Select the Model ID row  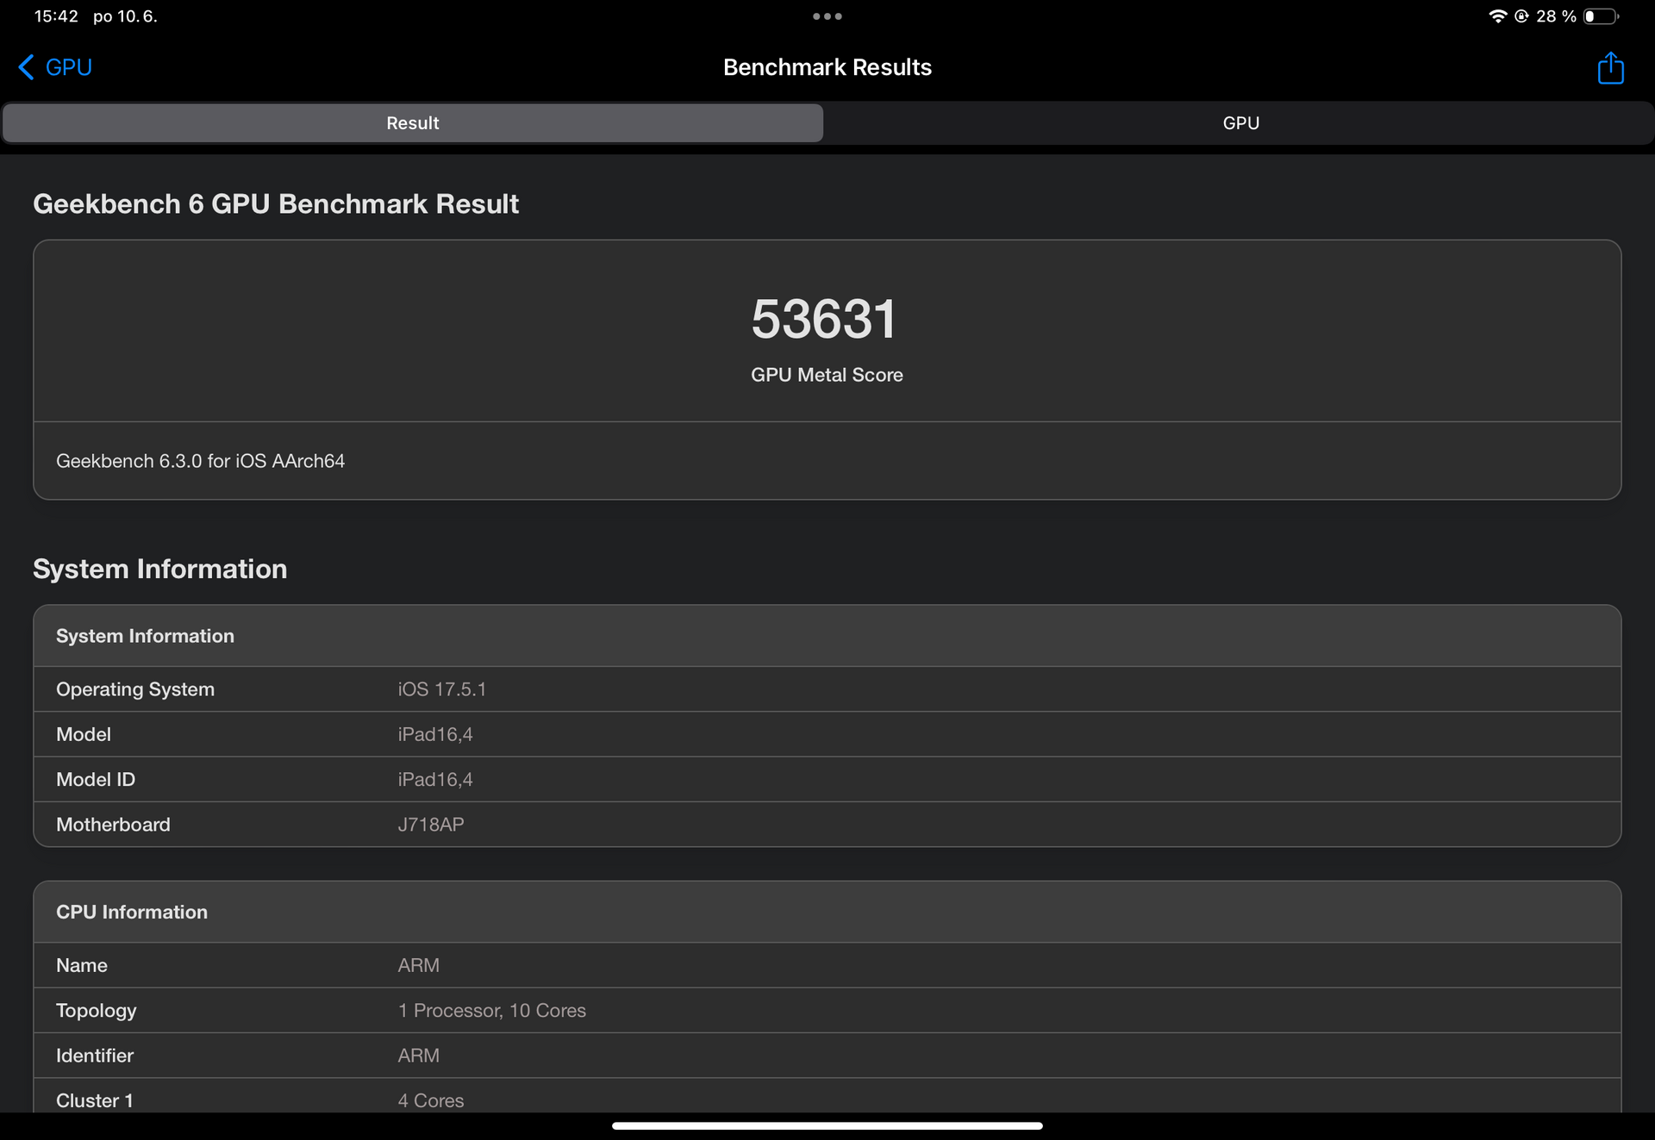click(826, 780)
